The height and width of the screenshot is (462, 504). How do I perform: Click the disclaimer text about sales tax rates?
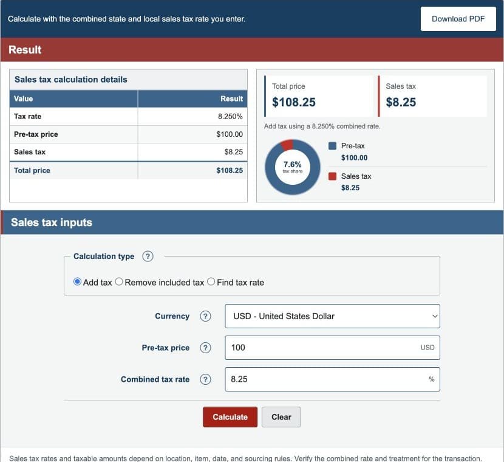pos(245,458)
